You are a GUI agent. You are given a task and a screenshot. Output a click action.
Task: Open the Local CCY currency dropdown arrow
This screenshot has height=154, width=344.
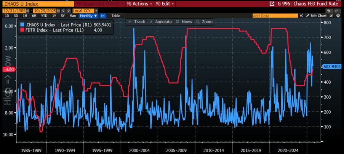tap(96, 11)
